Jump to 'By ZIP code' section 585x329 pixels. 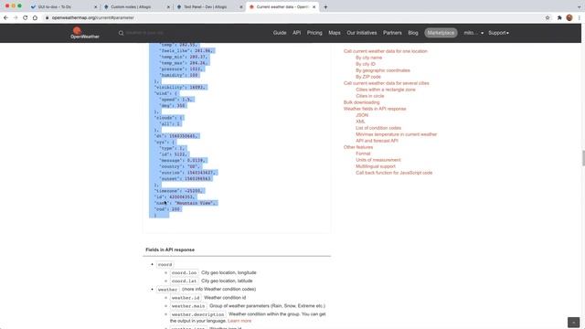click(367, 77)
